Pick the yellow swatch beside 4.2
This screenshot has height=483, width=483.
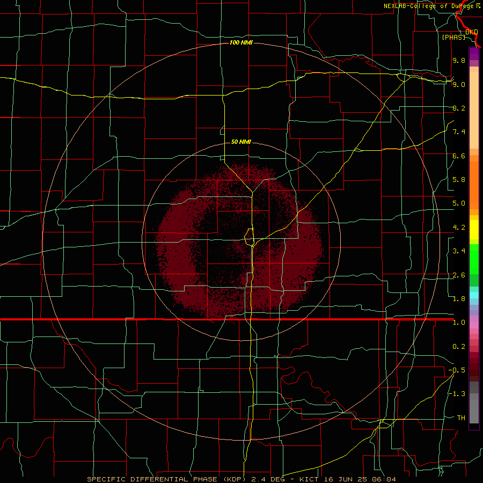click(474, 230)
